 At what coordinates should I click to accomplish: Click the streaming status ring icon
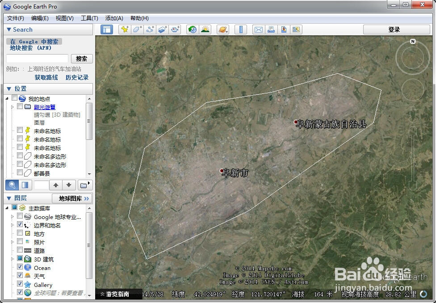(x=423, y=294)
